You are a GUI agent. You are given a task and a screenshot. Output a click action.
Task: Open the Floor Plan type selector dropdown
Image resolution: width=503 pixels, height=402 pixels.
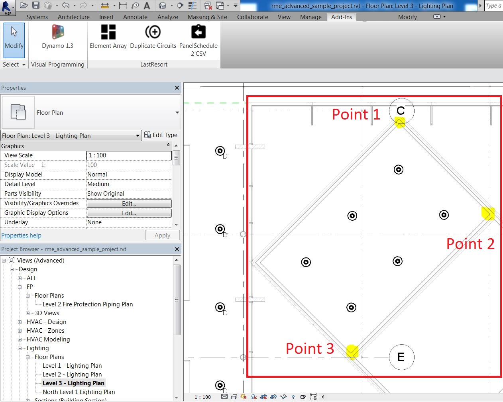coord(177,113)
